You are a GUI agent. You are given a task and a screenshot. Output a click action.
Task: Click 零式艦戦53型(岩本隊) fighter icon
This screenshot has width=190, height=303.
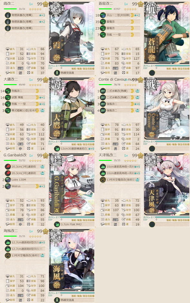8,111
